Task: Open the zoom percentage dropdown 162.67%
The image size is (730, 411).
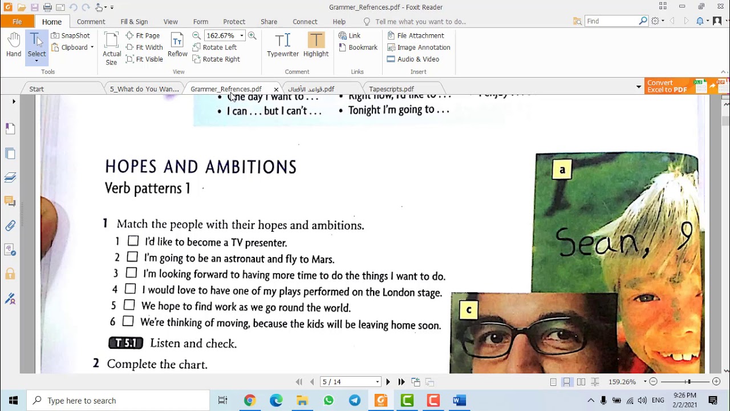Action: [242, 35]
